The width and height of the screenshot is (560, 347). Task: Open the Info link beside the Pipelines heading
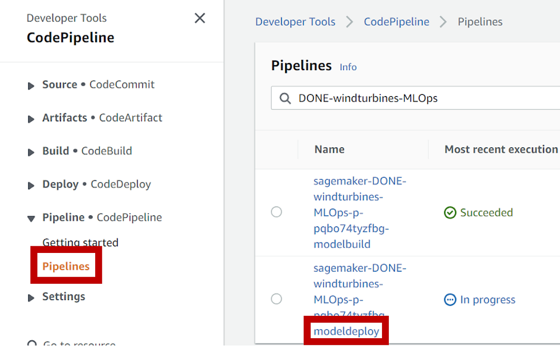point(348,67)
